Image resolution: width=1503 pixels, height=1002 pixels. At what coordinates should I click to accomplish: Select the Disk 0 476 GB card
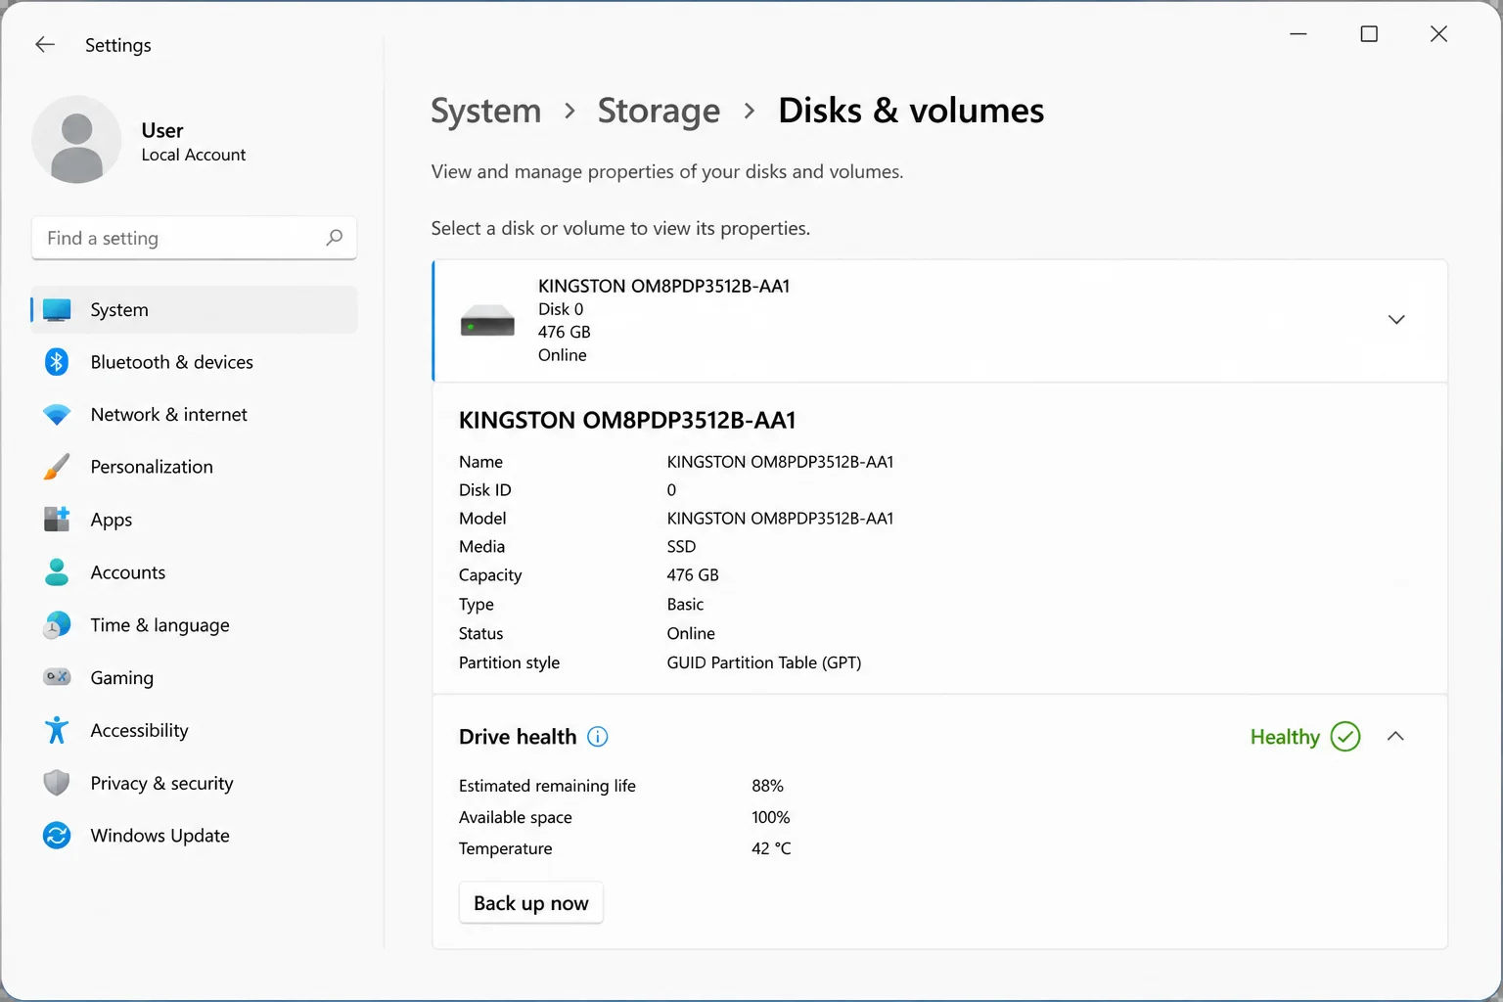pyautogui.click(x=939, y=320)
